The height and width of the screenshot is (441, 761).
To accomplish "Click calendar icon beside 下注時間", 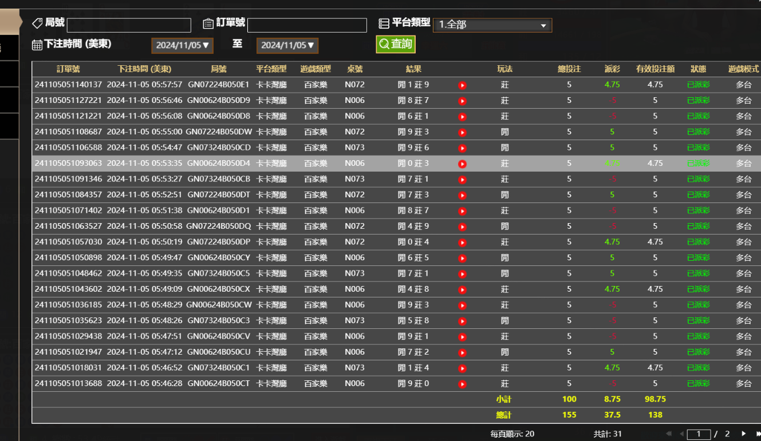I will 37,45.
